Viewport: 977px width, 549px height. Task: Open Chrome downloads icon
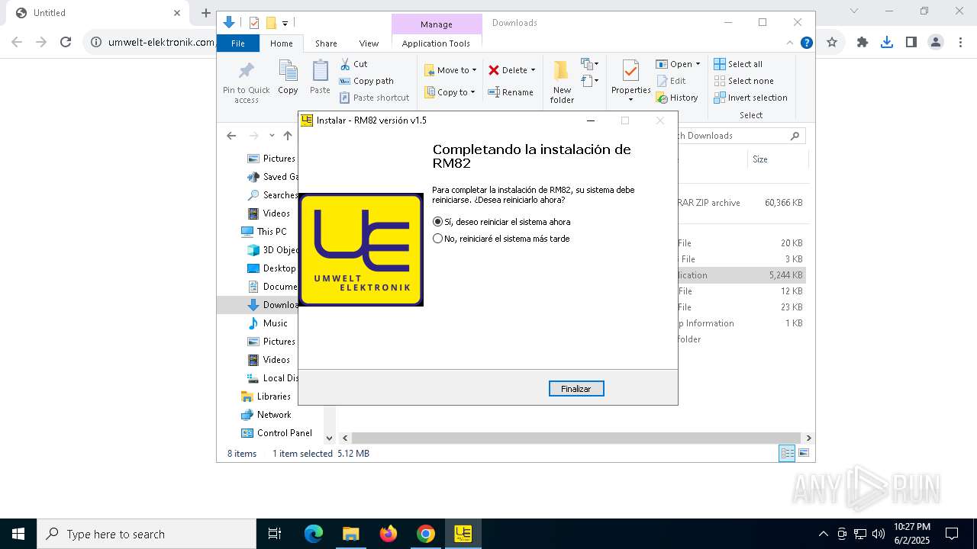887,43
